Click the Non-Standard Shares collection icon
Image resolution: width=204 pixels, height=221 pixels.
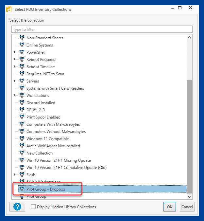pos(22,38)
